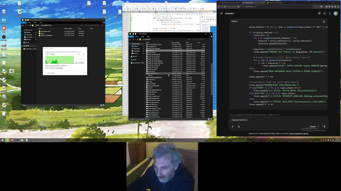
Task: Open View tab in AGI_MONOLIT window
Action: (x=148, y=37)
